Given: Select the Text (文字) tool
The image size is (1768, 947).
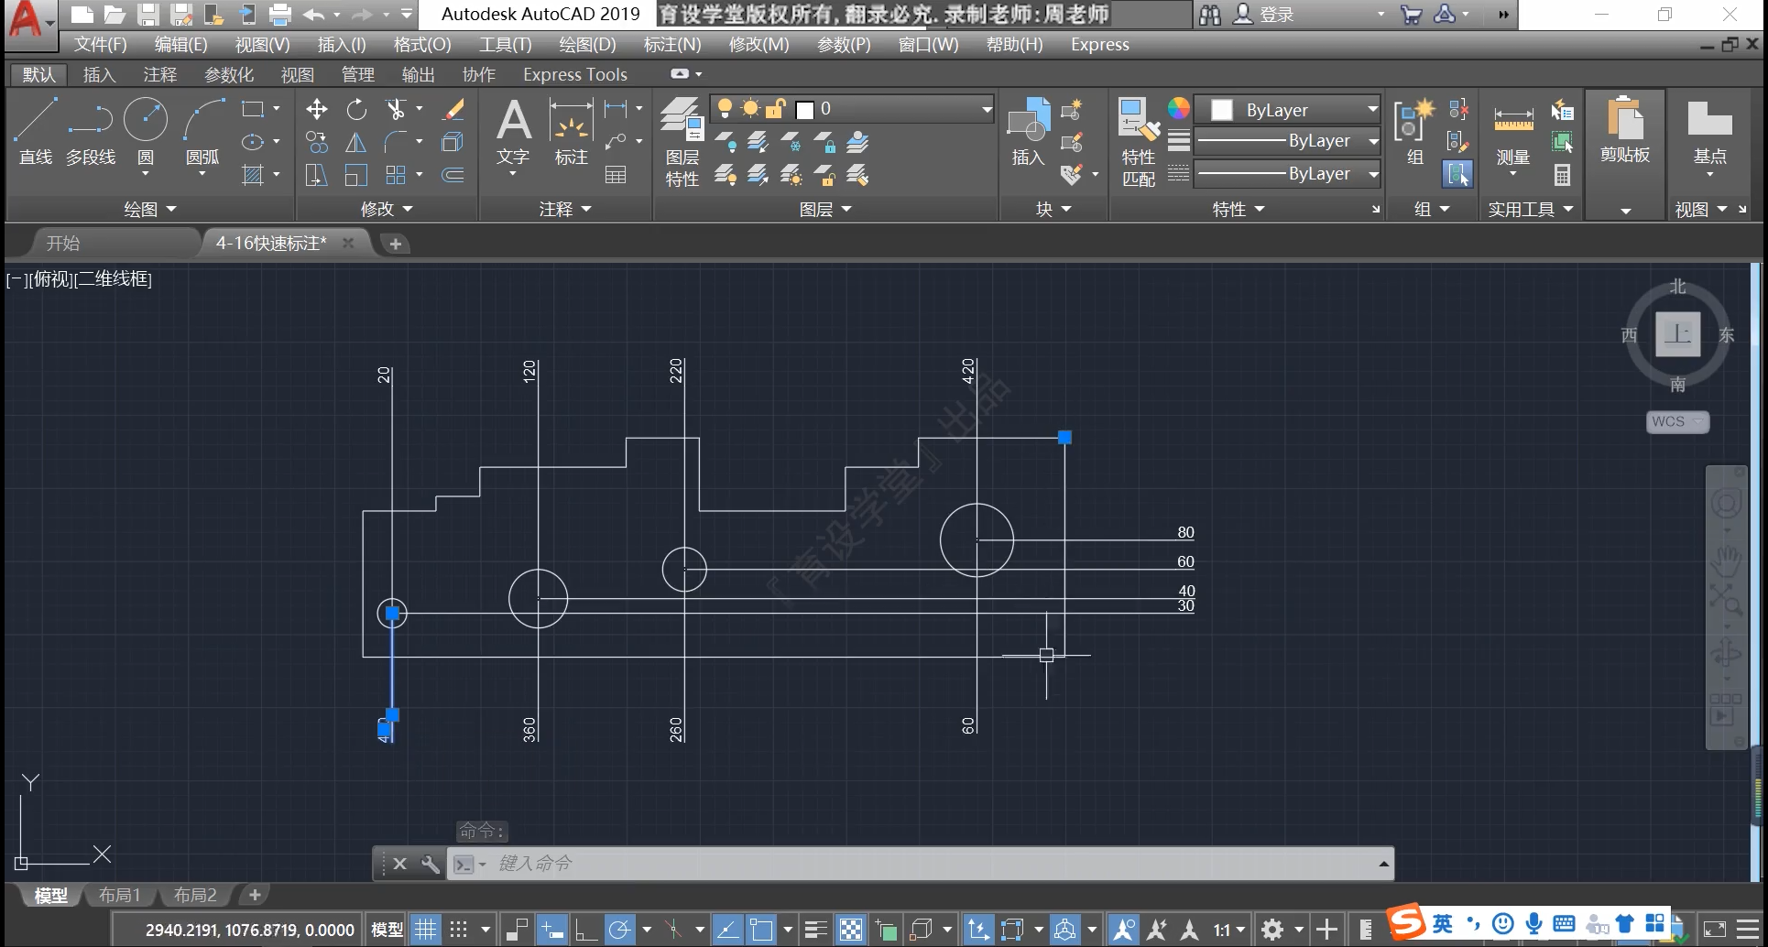Looking at the screenshot, I should click(x=513, y=133).
